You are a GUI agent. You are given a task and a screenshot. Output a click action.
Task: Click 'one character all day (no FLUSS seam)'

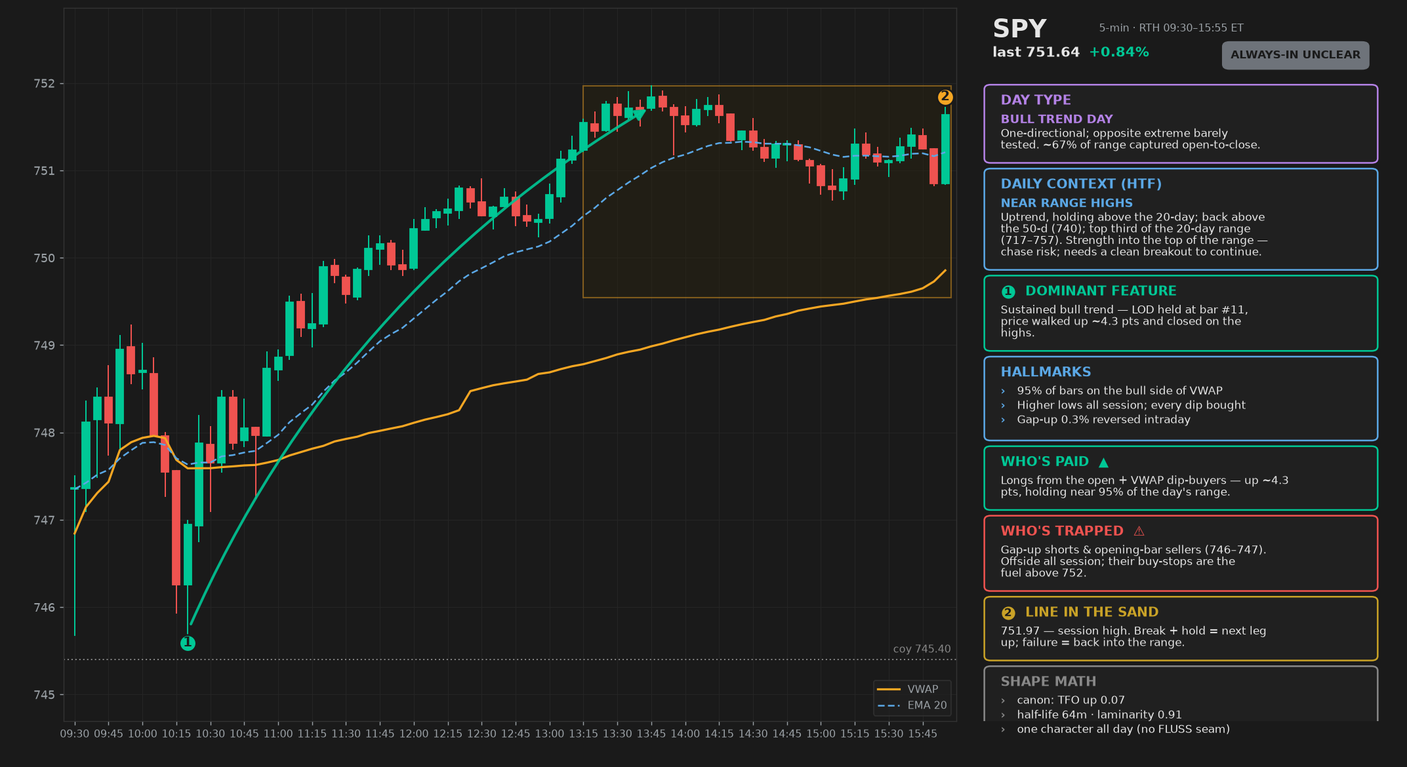coord(1124,729)
